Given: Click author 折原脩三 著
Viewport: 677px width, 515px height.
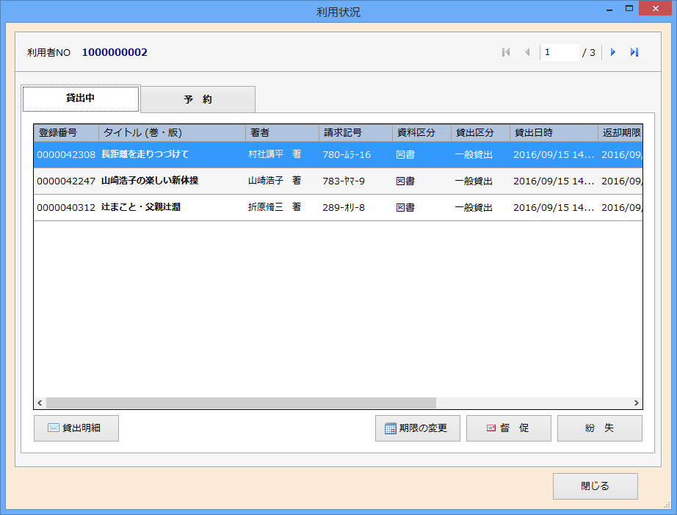Looking at the screenshot, I should (275, 207).
